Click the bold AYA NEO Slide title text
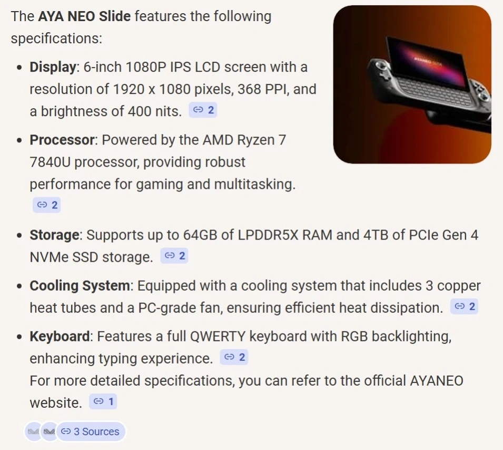The image size is (503, 450). point(84,16)
